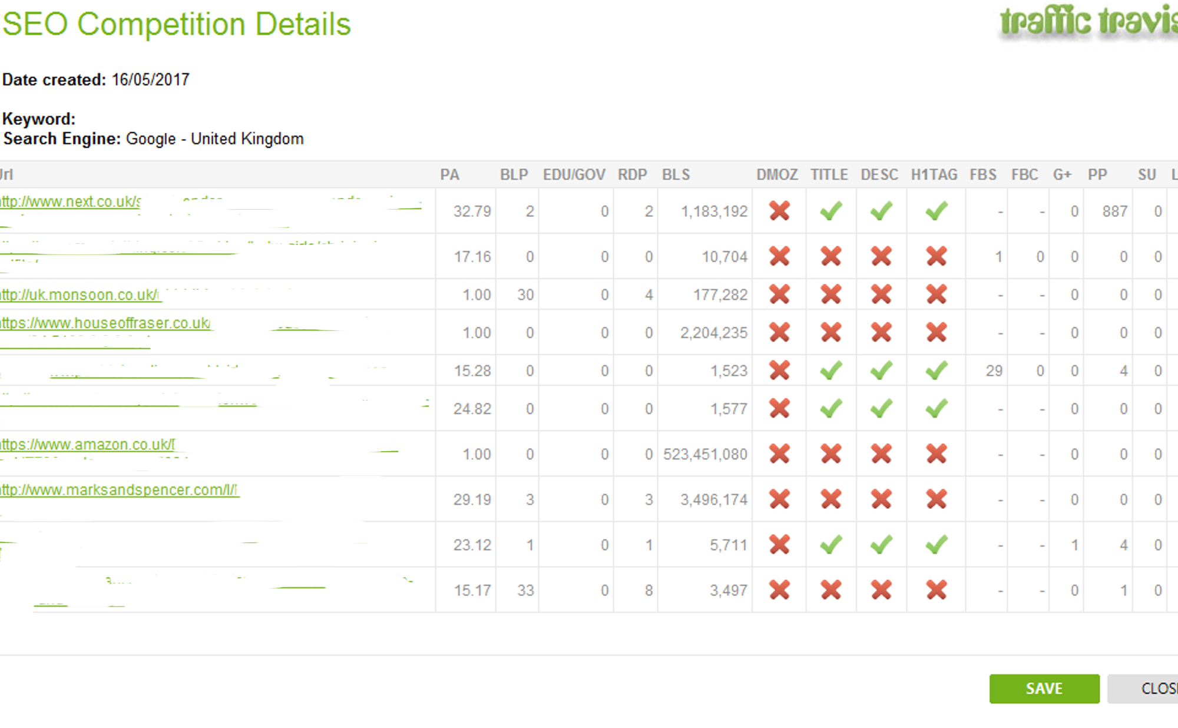Select the BLS value 177,282

click(x=720, y=294)
